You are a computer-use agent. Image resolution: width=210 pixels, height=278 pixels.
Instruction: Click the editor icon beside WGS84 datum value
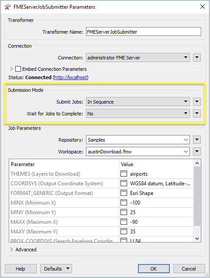124,183
